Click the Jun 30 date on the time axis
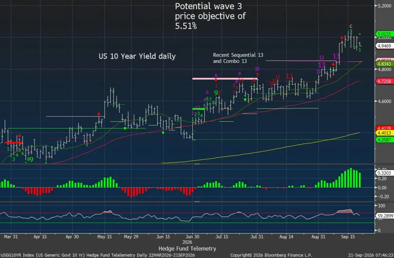The width and height of the screenshot is (394, 258). (x=192, y=237)
